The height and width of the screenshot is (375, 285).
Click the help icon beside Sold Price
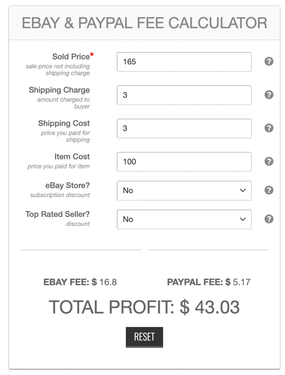pyautogui.click(x=269, y=62)
